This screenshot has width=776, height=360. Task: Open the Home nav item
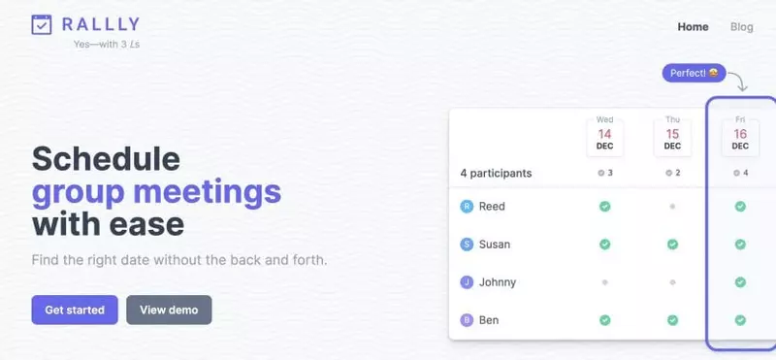point(693,27)
